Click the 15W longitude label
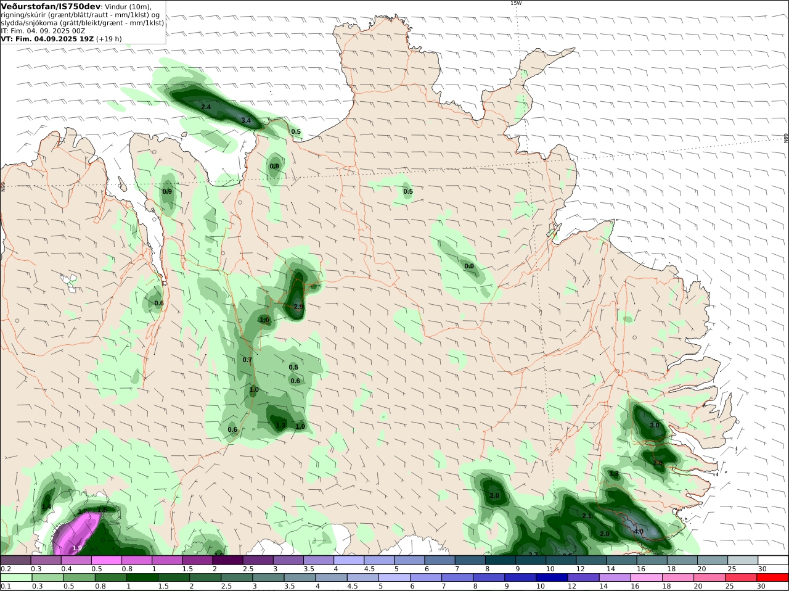This screenshot has height=591, width=789. pos(515,3)
